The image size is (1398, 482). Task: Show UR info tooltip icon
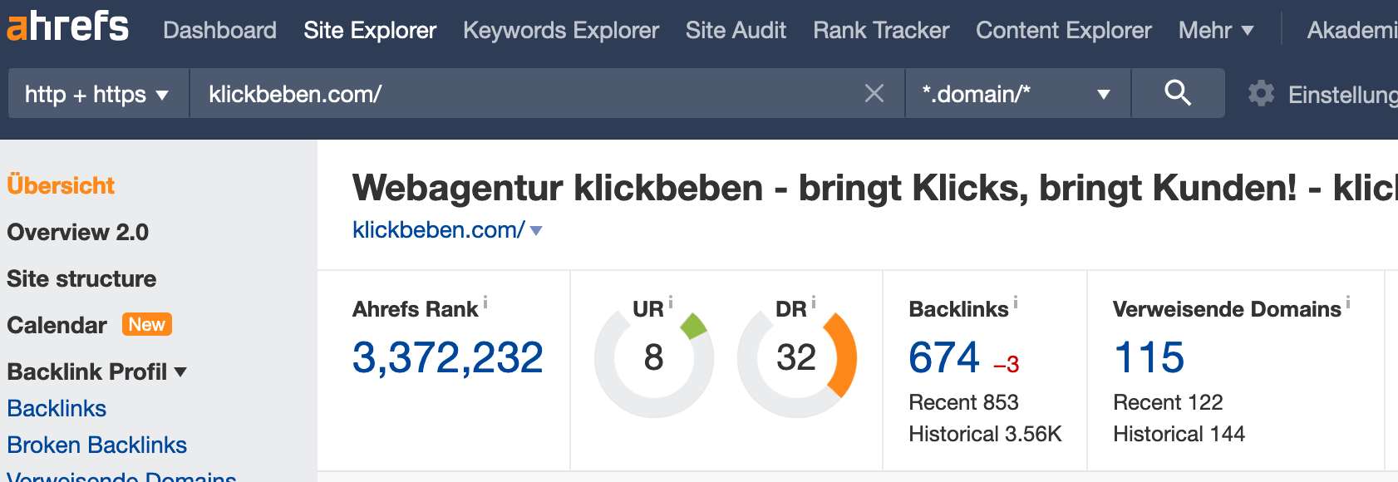tap(671, 302)
